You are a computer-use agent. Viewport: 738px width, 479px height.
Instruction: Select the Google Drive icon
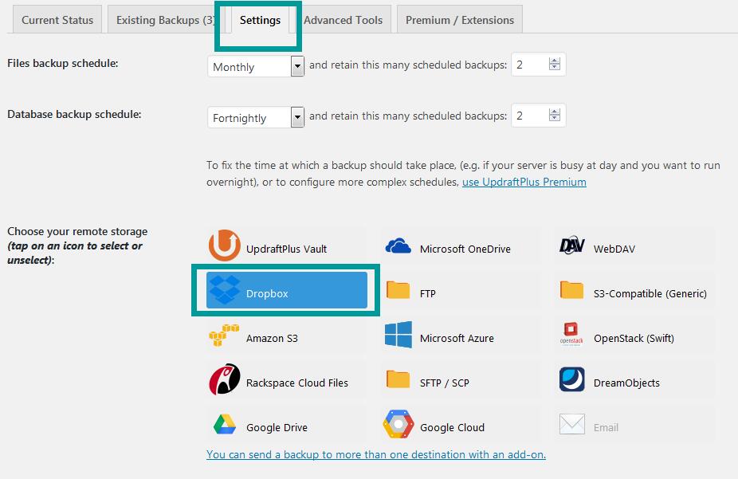224,426
